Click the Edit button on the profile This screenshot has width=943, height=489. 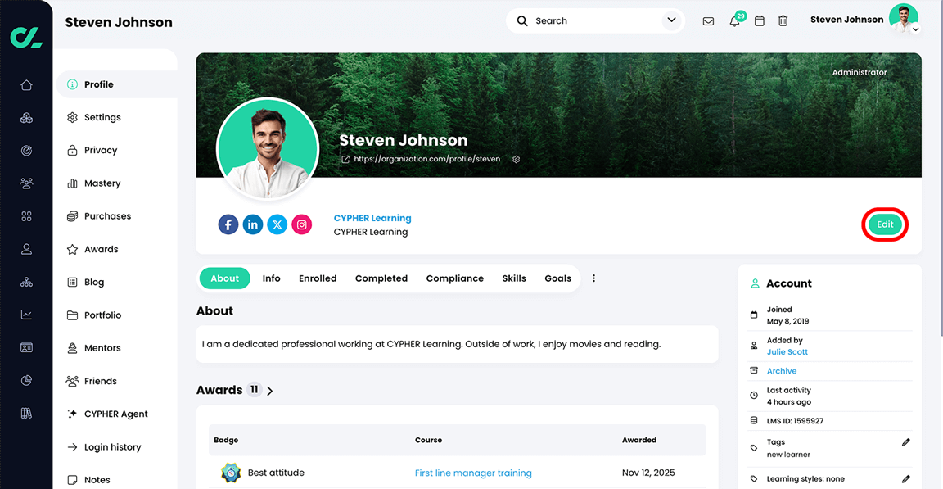pyautogui.click(x=885, y=224)
